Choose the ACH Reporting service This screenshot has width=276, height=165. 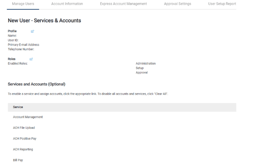click(x=23, y=149)
